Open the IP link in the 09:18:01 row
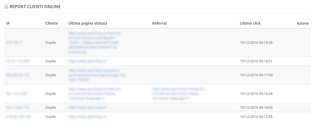 click(18, 61)
